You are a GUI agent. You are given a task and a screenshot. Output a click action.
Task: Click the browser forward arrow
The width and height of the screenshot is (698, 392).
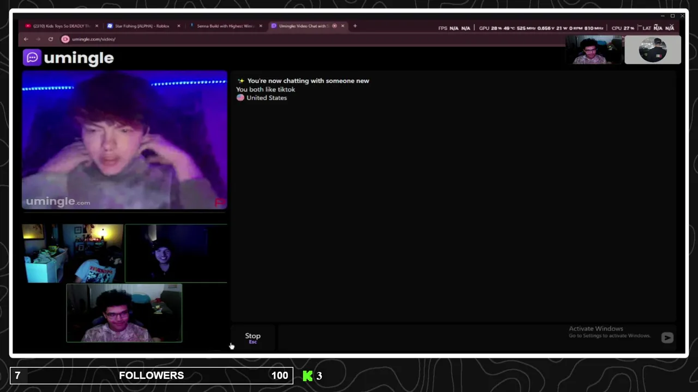coord(38,39)
